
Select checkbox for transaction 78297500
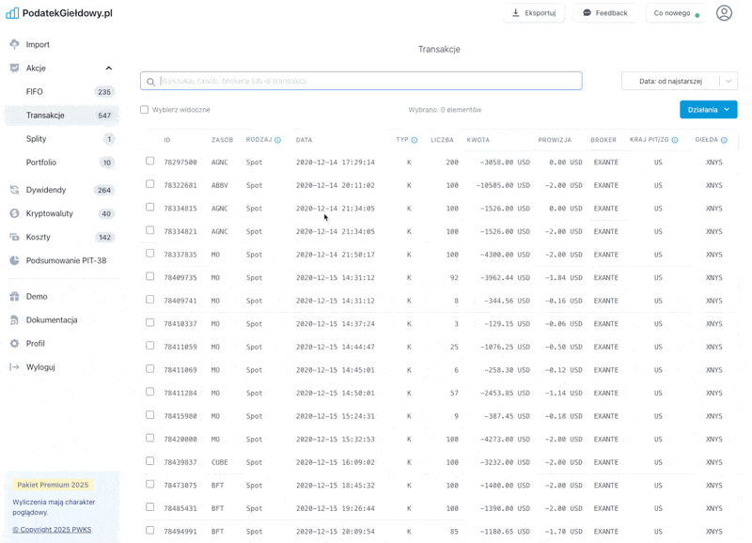click(x=150, y=162)
